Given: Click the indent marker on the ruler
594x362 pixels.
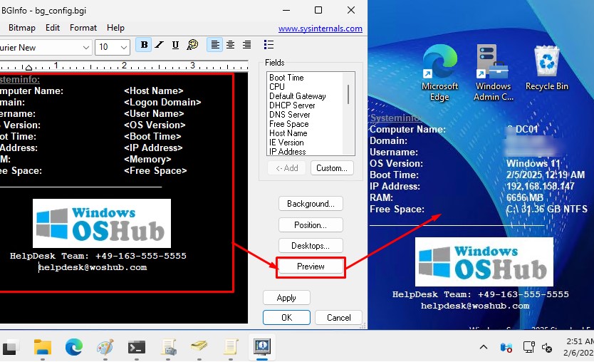Looking at the screenshot, I should click(x=28, y=68).
